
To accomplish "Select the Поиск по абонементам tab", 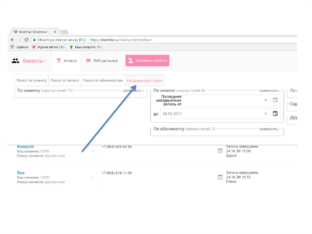I will pos(103,81).
